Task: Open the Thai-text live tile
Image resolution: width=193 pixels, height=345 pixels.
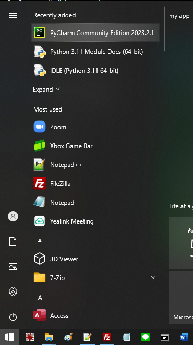Action: (181, 243)
